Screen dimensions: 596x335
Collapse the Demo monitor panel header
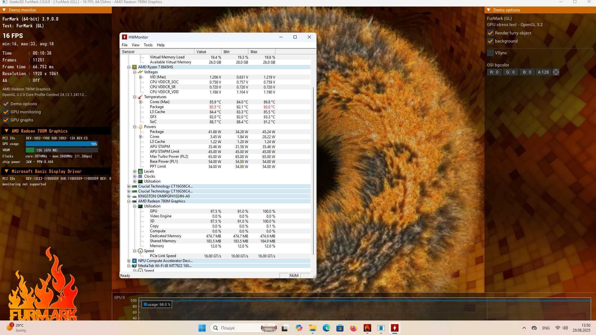(x=4, y=10)
